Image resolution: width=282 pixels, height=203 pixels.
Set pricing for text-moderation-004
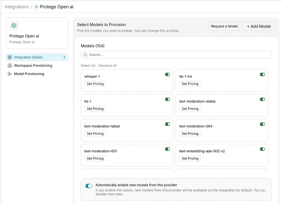coord(190,134)
